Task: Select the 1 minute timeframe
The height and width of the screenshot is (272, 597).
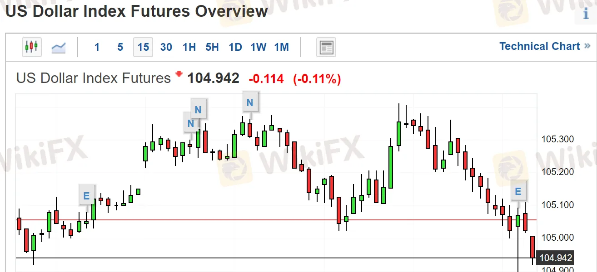Action: click(x=97, y=47)
